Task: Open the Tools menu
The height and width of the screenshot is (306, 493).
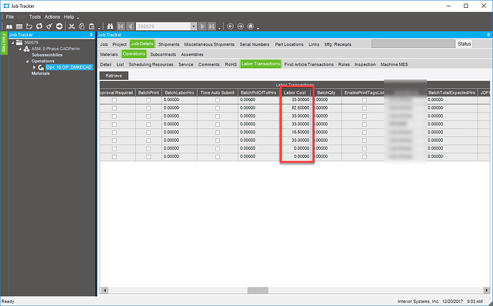Action: 35,17
